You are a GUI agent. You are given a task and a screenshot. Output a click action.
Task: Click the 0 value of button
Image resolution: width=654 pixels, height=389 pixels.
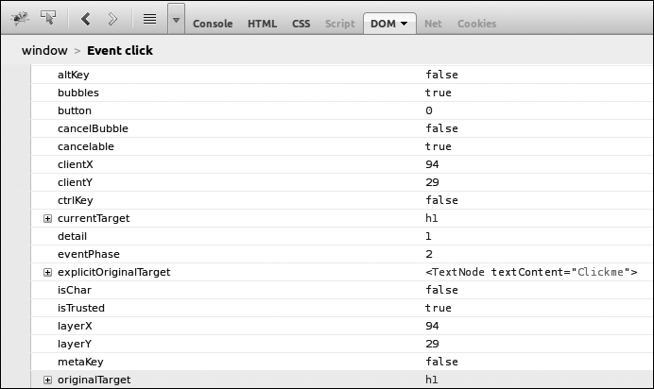(429, 110)
